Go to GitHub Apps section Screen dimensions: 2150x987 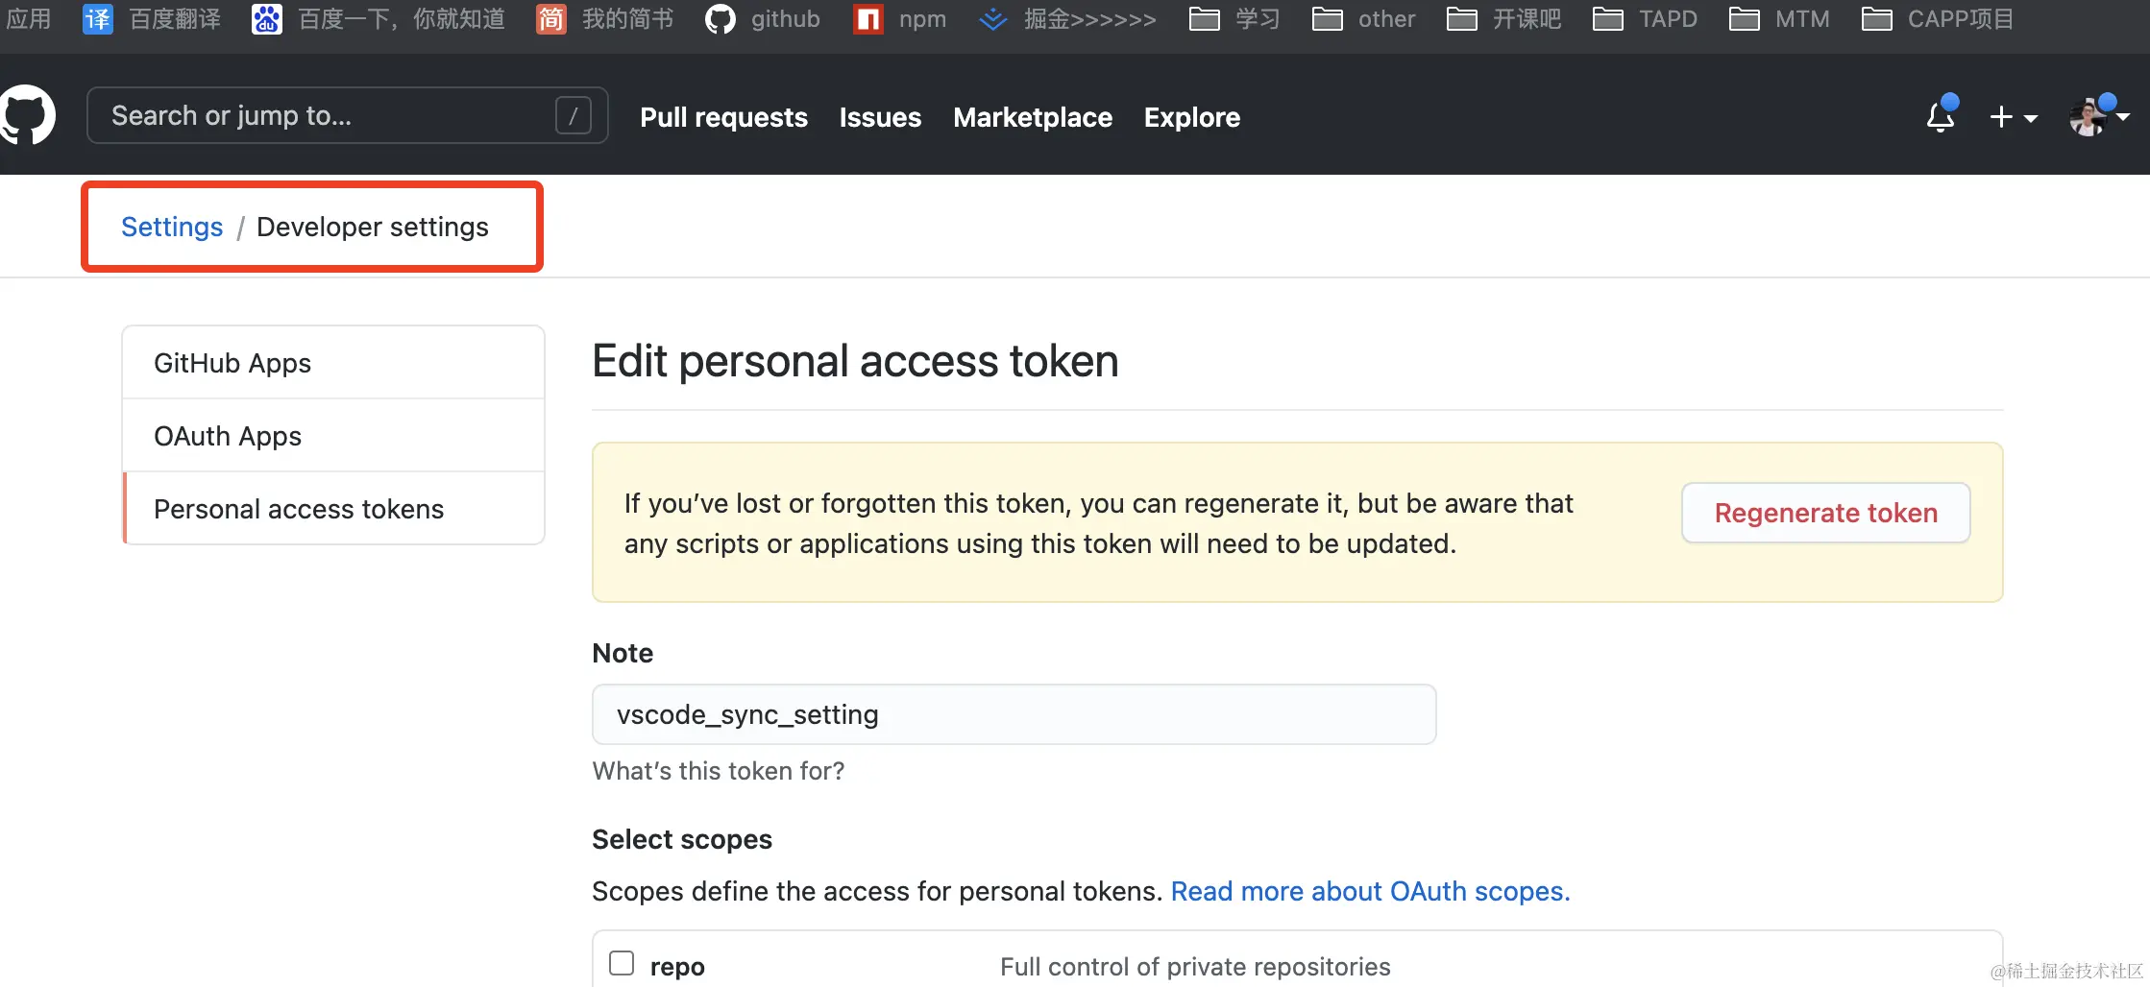(x=232, y=363)
